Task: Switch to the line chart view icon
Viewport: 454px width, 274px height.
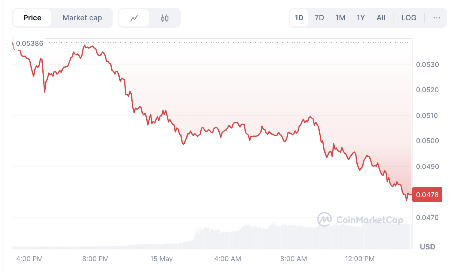Action: tap(134, 18)
